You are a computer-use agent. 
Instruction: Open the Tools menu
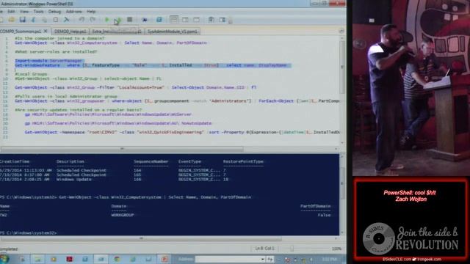point(38,12)
